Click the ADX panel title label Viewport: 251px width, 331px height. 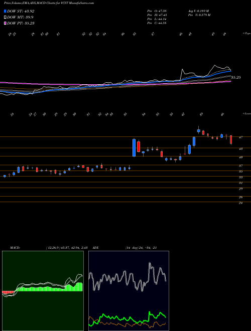coord(95,248)
